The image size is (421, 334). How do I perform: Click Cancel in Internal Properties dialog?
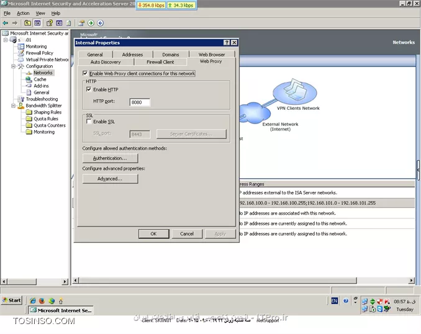click(x=187, y=234)
